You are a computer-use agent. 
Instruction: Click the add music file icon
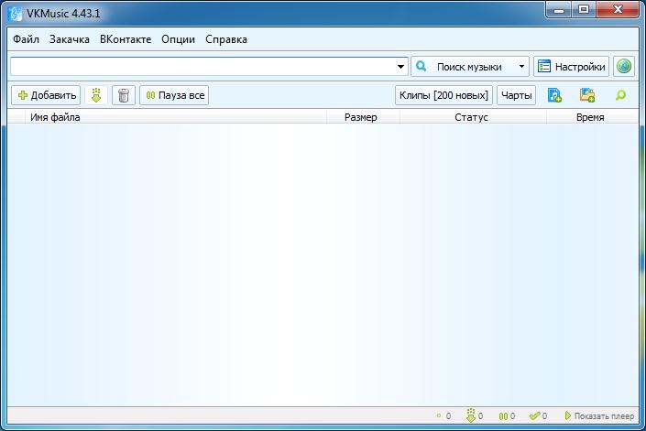click(554, 95)
